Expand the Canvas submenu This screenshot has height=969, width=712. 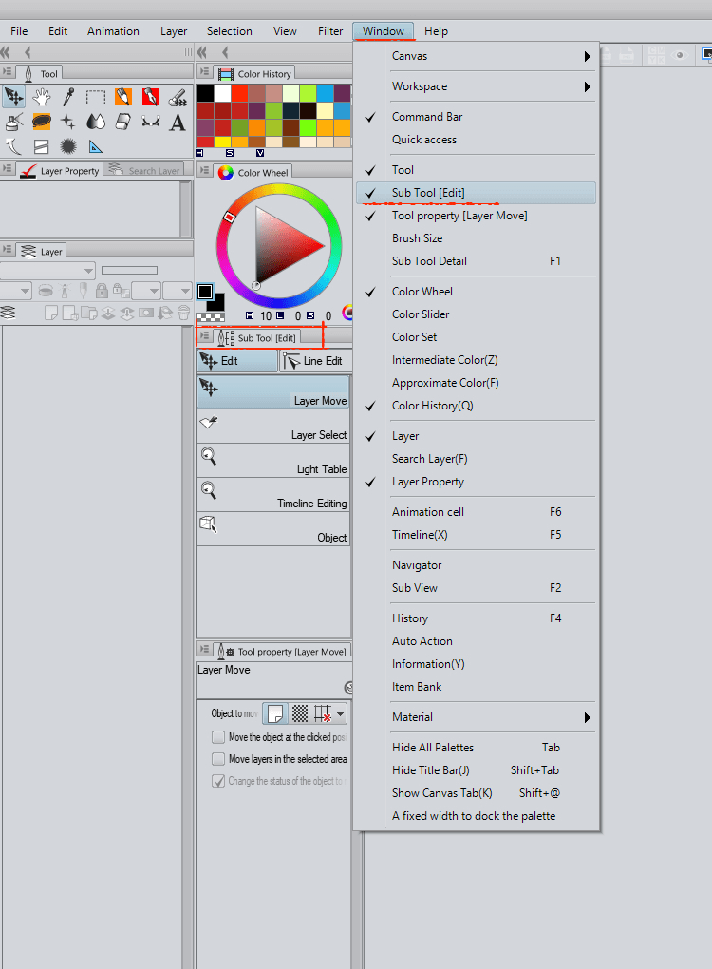[x=476, y=56]
